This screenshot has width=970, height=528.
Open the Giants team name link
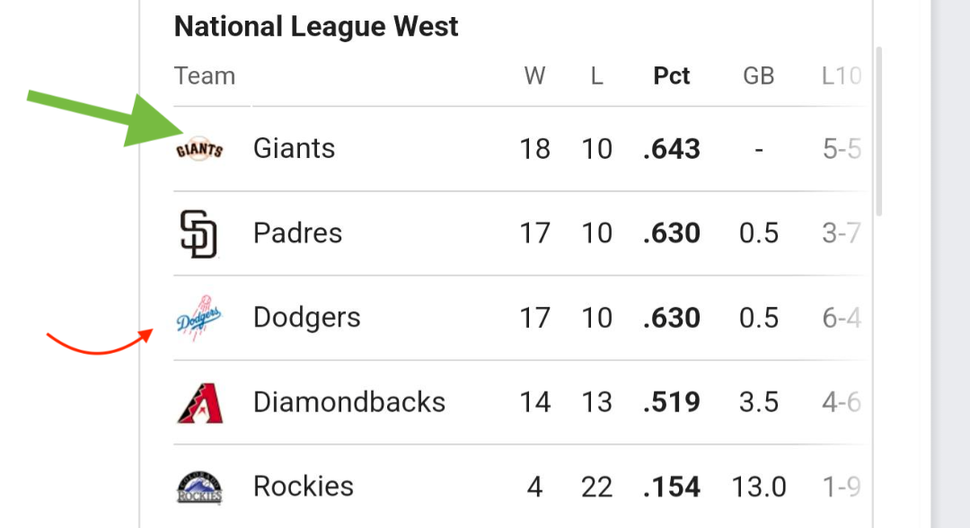(294, 148)
